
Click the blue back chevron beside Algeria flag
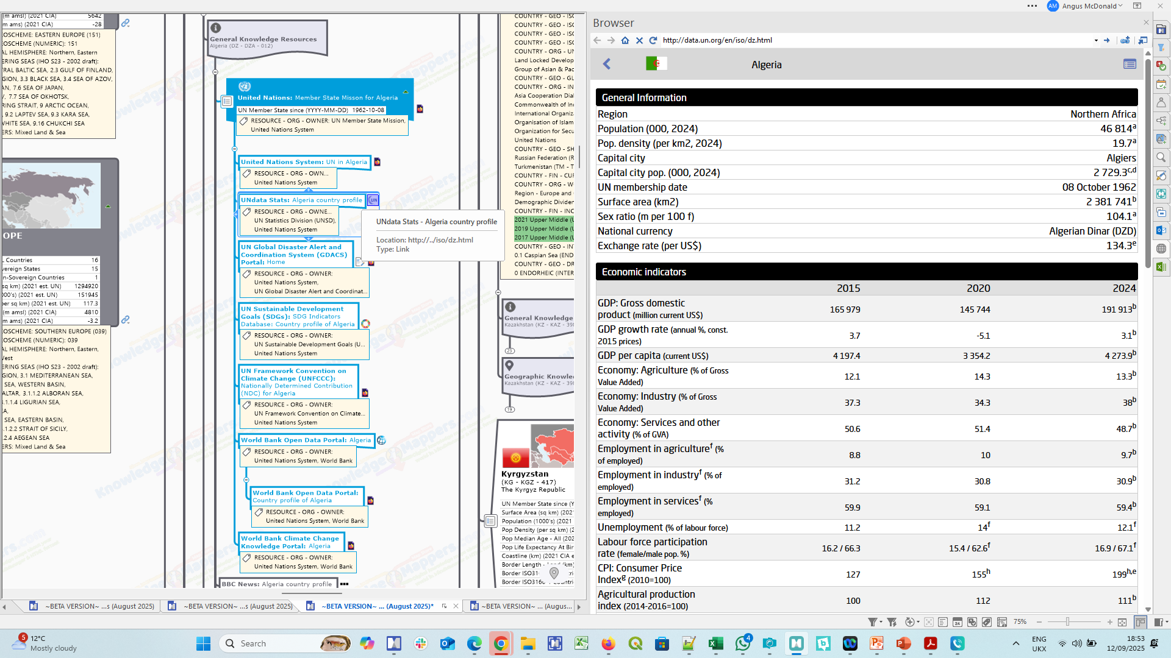pyautogui.click(x=607, y=64)
